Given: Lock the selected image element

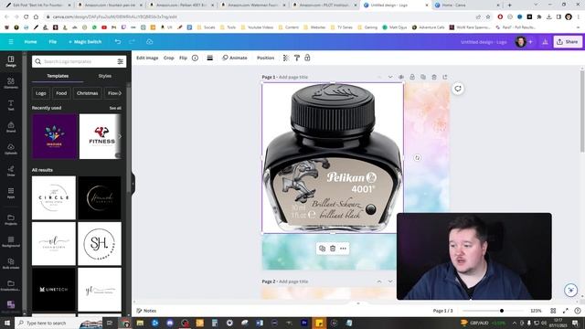Looking at the screenshot, I should pyautogui.click(x=307, y=58).
